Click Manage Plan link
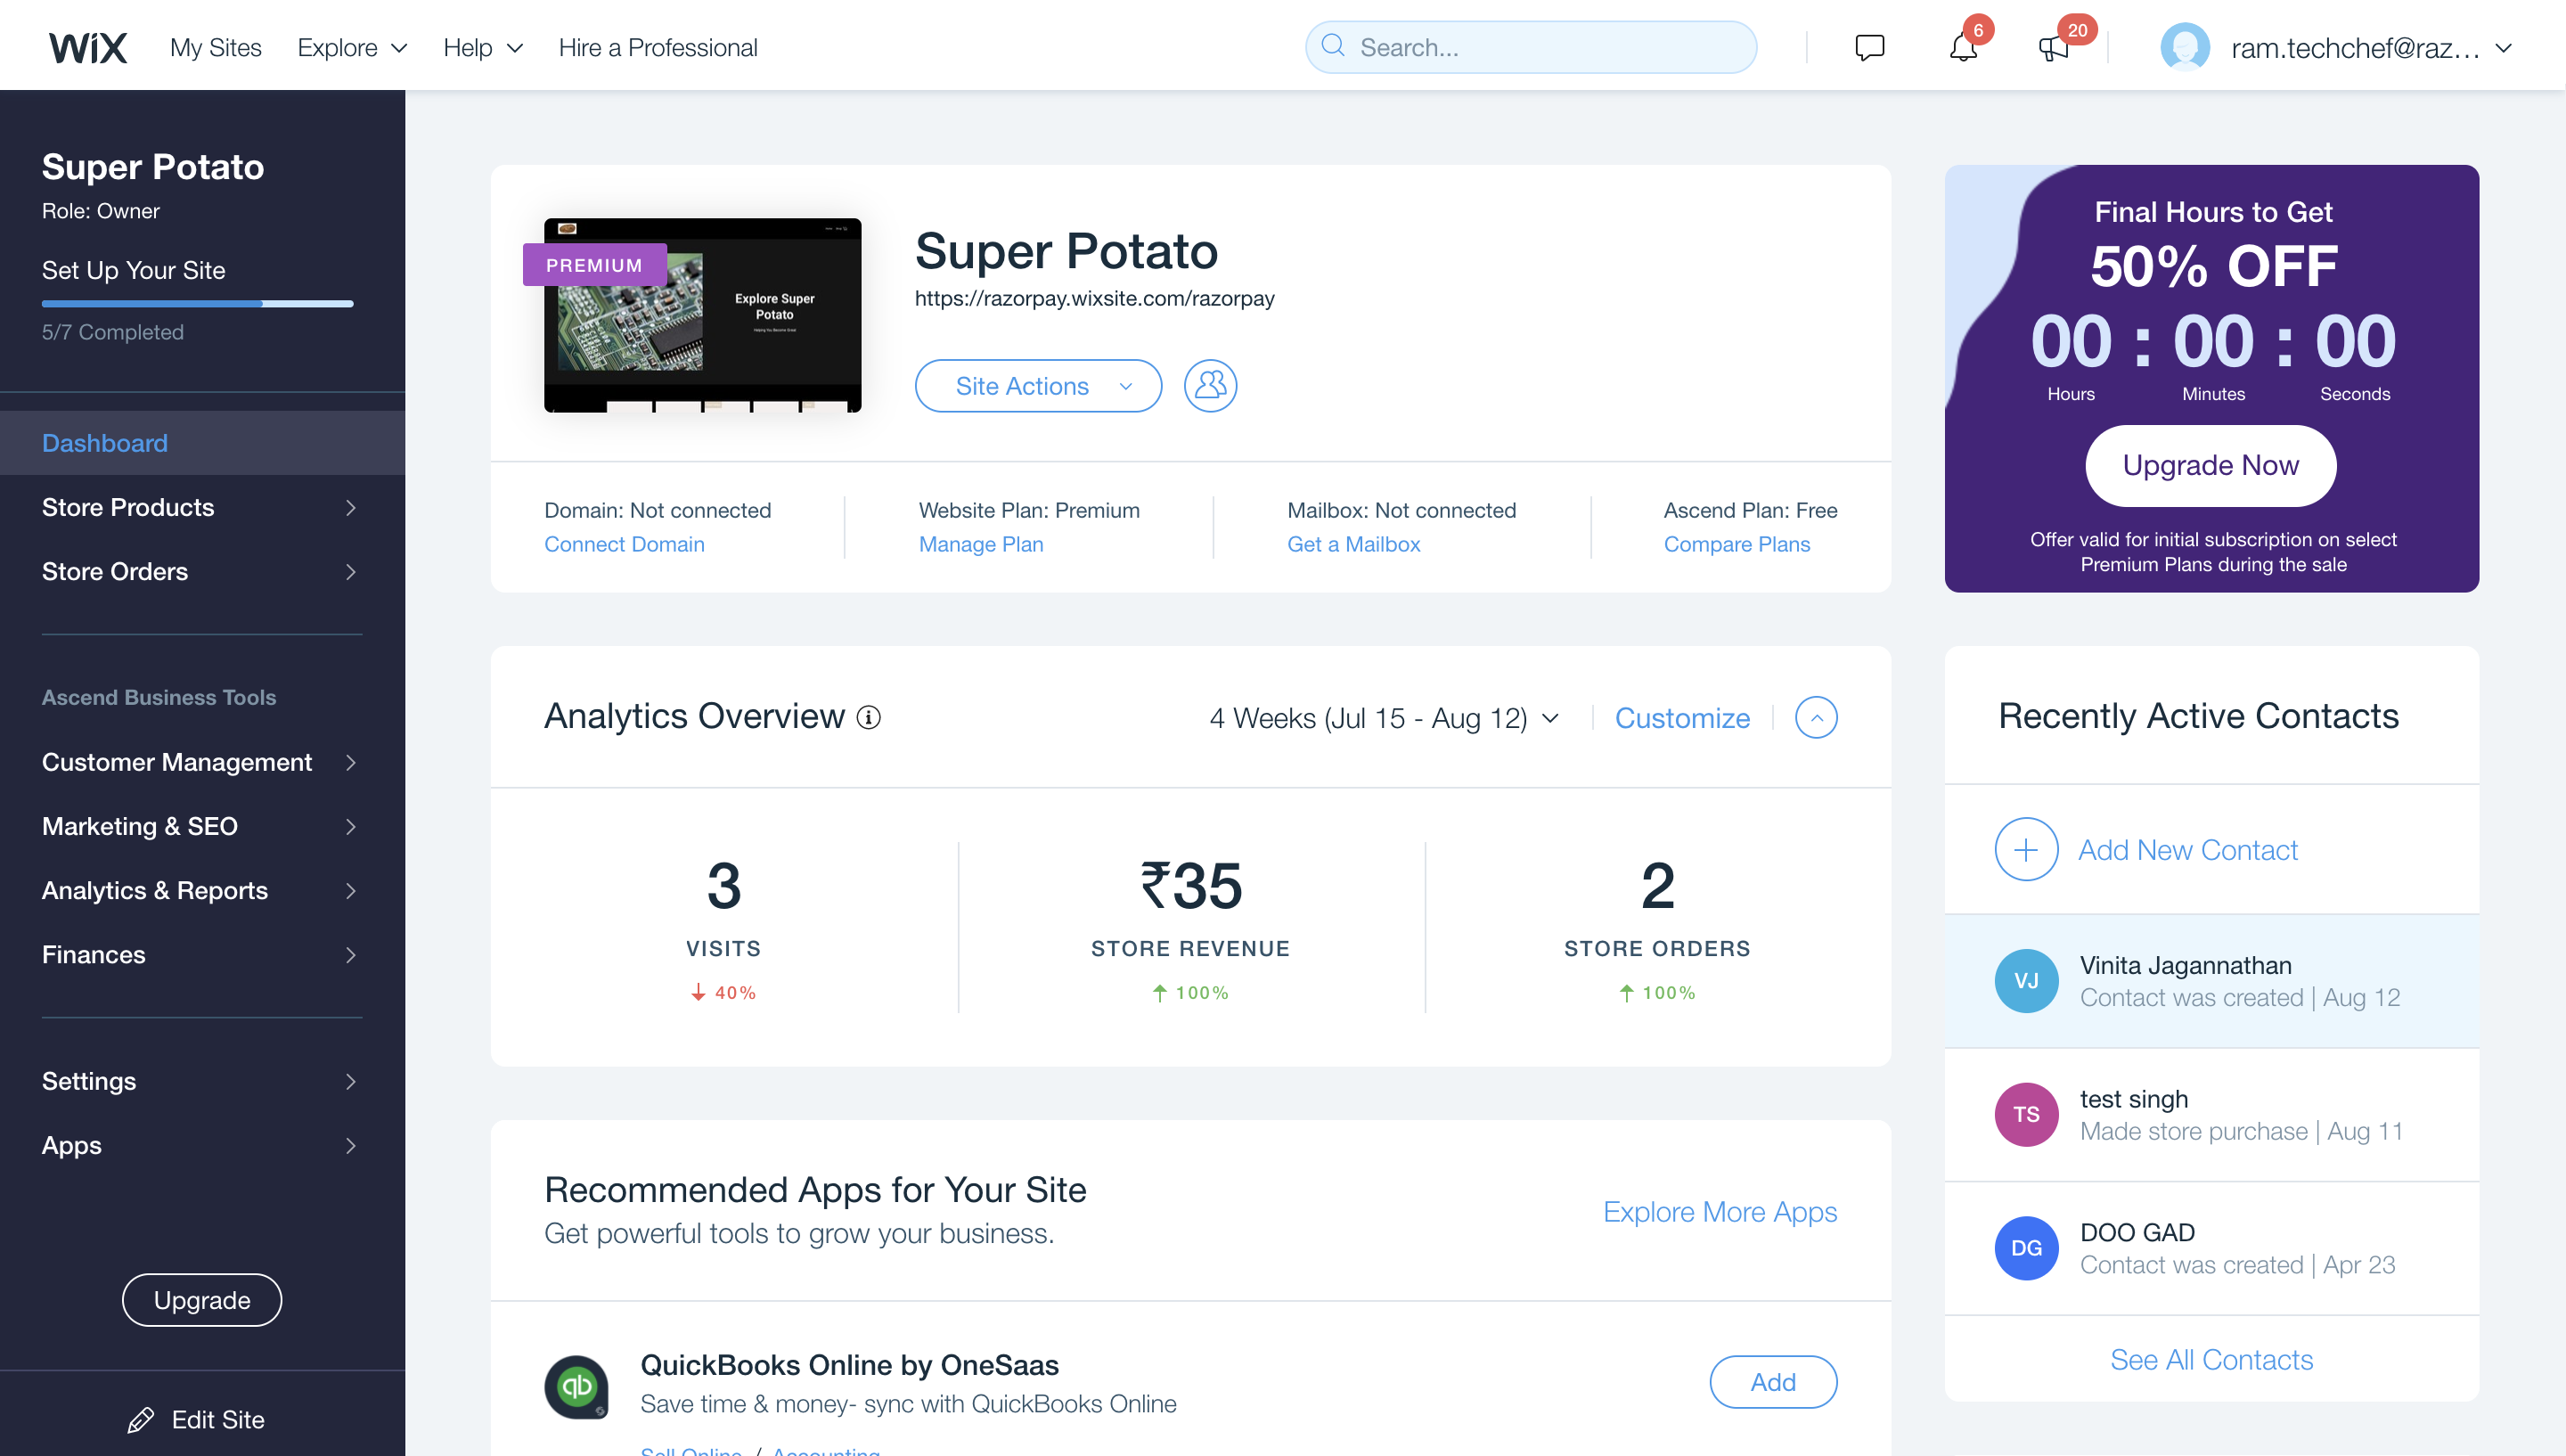 [981, 544]
